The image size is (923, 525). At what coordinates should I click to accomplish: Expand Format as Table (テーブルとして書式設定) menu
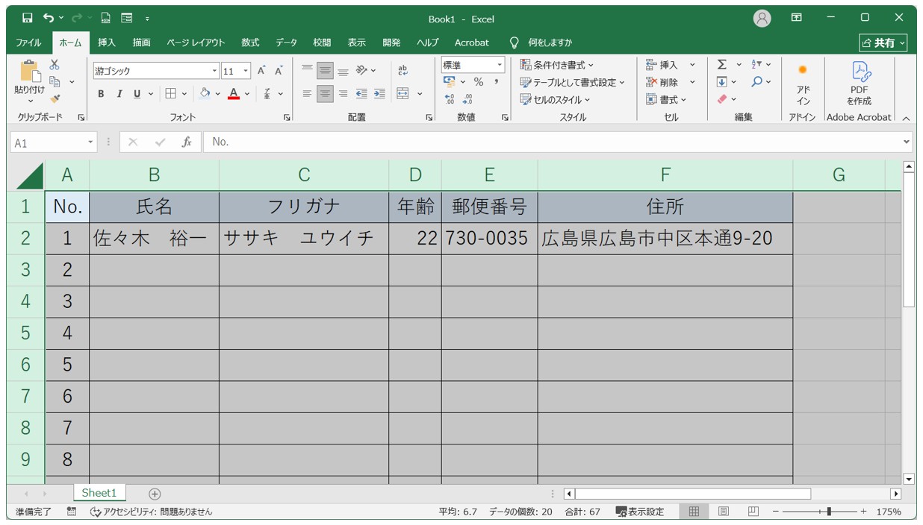pyautogui.click(x=573, y=82)
